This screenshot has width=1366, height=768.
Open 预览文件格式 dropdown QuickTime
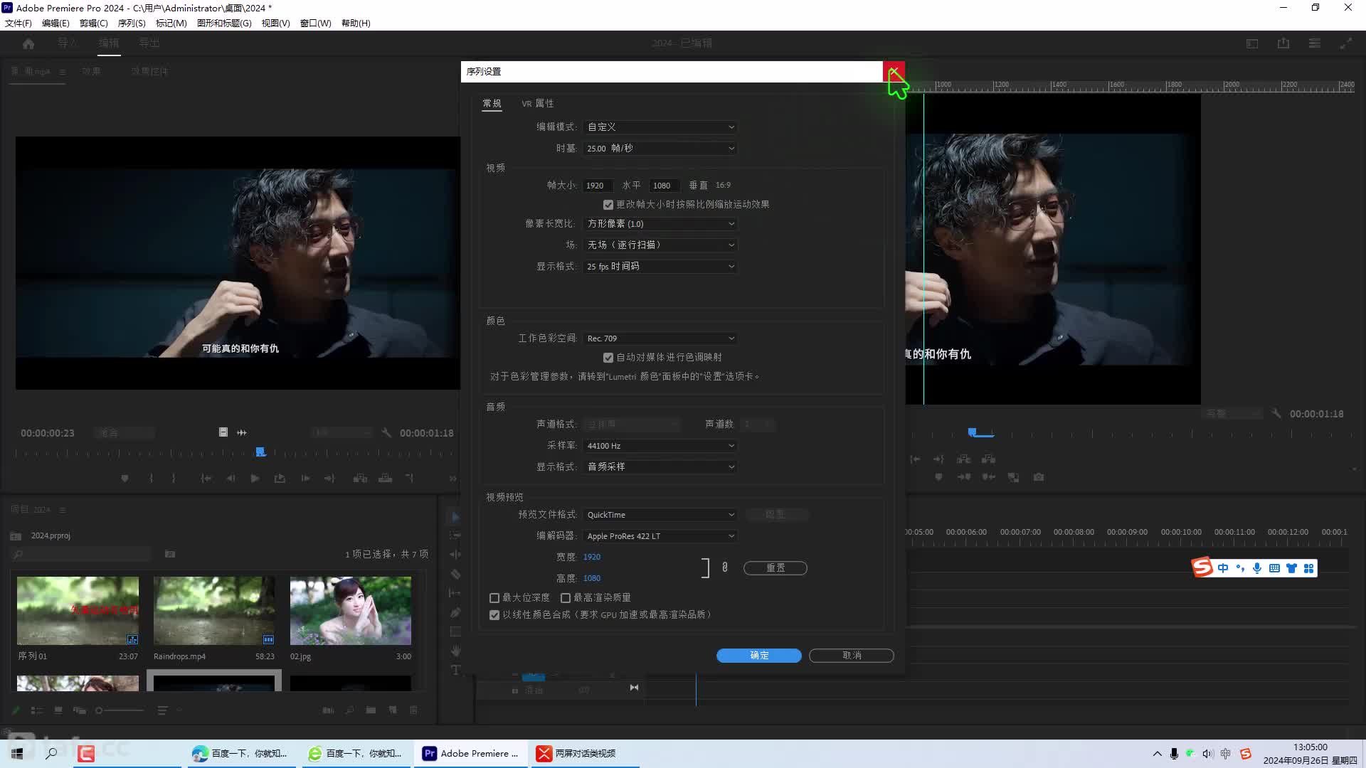[660, 515]
